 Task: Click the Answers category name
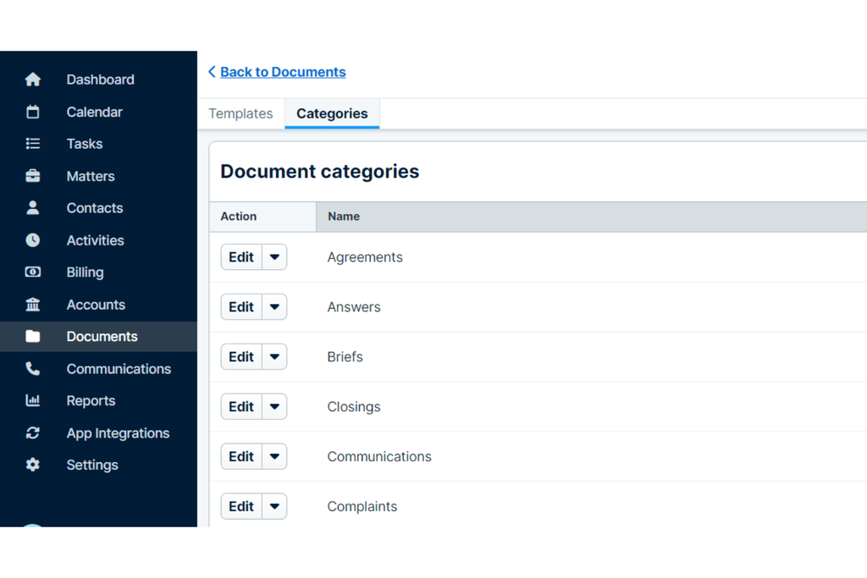tap(354, 307)
